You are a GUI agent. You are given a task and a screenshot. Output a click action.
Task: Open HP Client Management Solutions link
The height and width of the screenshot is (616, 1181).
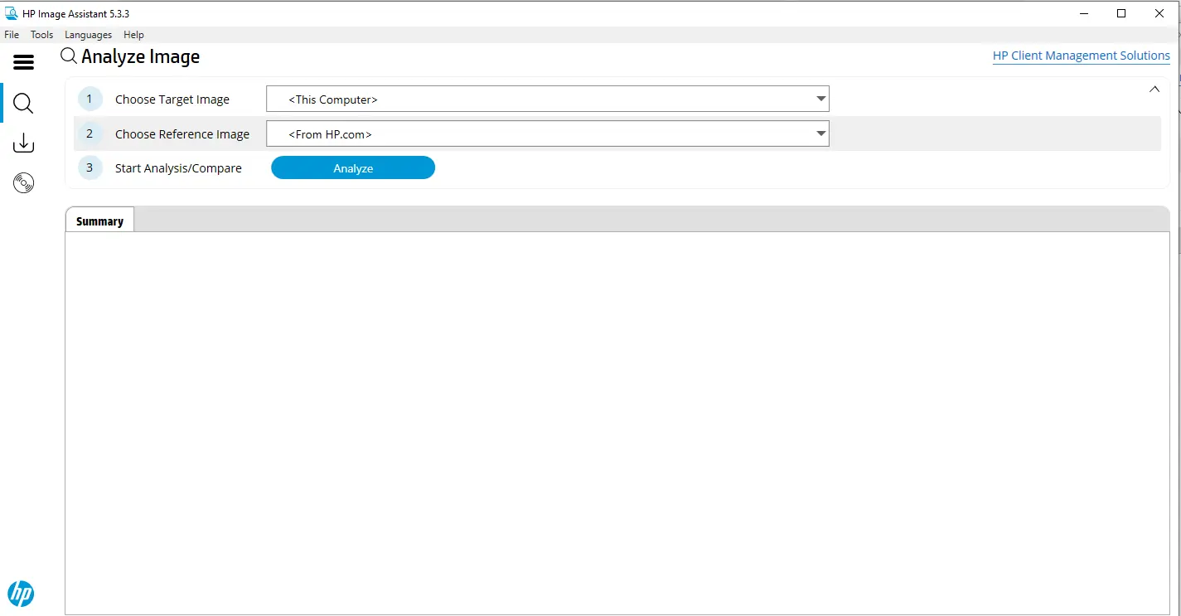(1082, 56)
